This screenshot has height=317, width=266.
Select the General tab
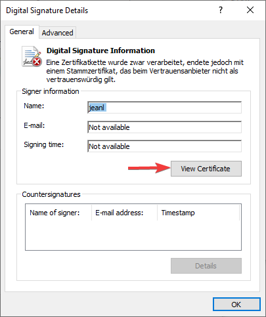pos(22,32)
